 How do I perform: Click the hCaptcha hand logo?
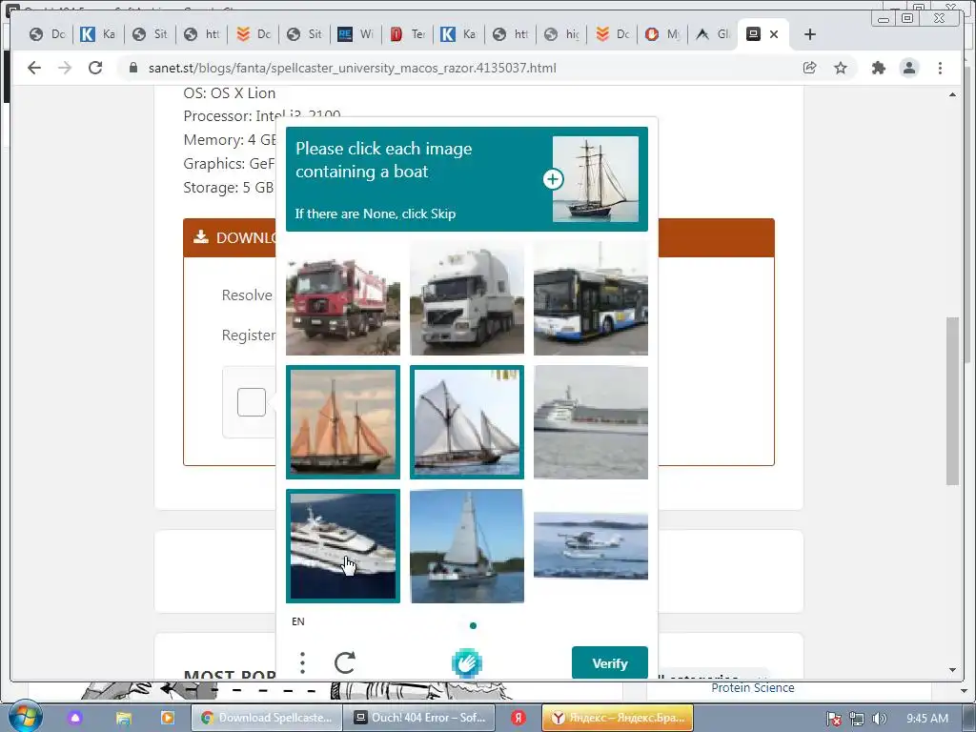(x=467, y=663)
